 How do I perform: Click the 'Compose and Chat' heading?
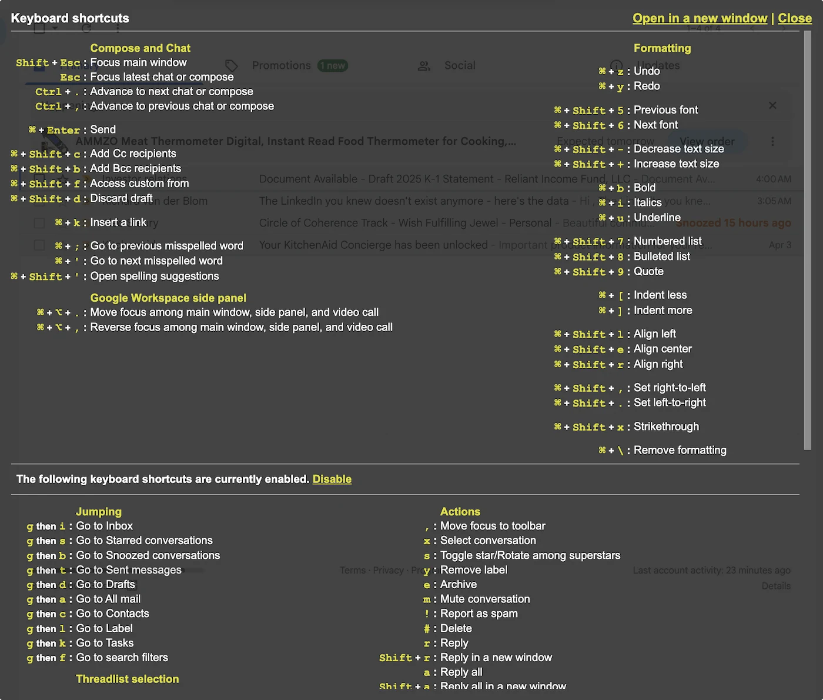point(140,48)
